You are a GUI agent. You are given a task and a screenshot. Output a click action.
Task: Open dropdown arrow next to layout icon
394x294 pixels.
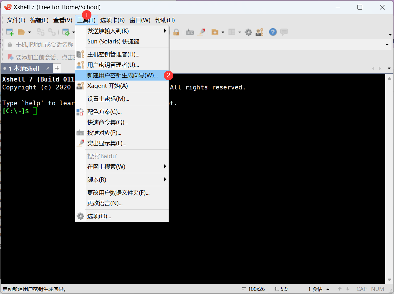(x=240, y=32)
